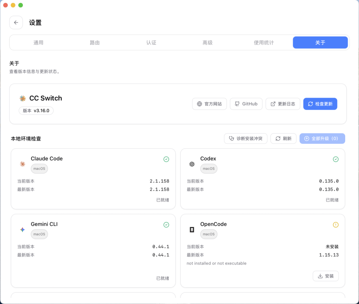Click 已就绪 status in Codex card
The width and height of the screenshot is (359, 304).
(332, 200)
